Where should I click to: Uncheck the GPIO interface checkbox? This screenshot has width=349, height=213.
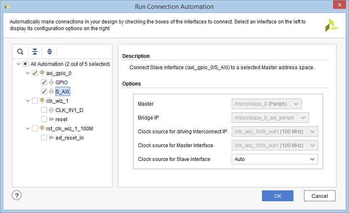pos(44,82)
